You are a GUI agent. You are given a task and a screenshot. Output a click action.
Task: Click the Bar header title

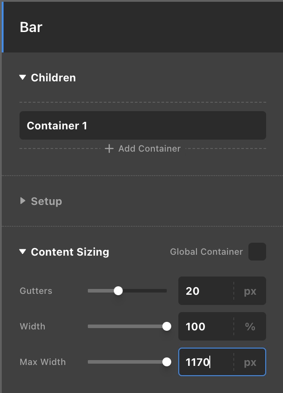tap(31, 27)
